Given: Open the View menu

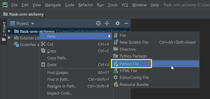Looking at the screenshot, I should [x=37, y=5].
